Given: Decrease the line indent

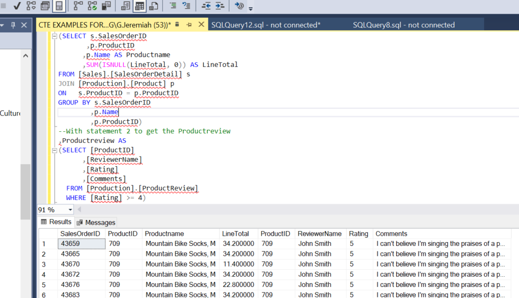Looking at the screenshot, I should (x=206, y=6).
